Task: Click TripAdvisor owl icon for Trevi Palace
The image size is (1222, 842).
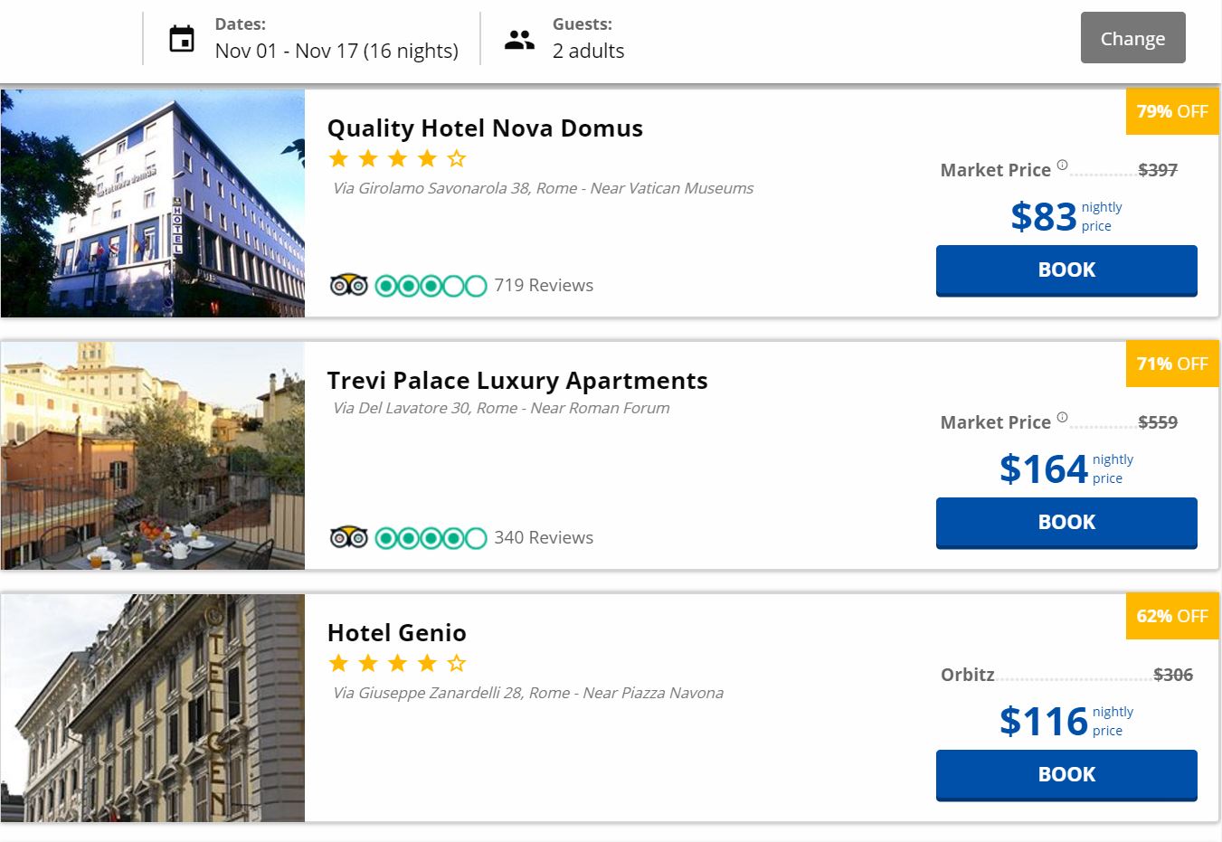Action: coord(348,538)
